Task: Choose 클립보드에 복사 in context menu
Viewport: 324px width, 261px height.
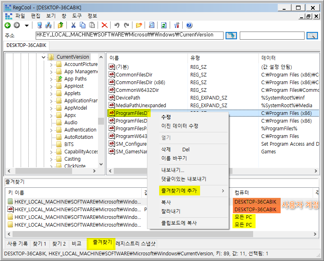Action: [179, 223]
